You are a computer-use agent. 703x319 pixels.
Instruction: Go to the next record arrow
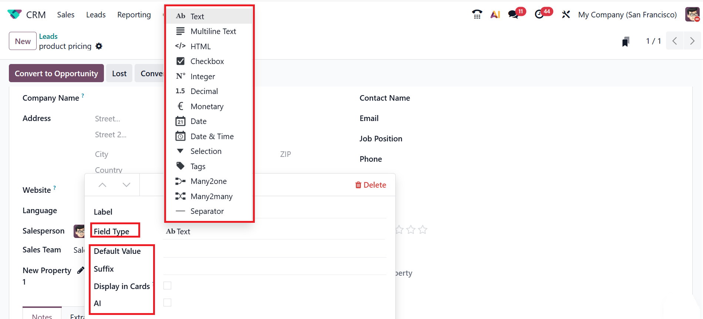pyautogui.click(x=692, y=41)
